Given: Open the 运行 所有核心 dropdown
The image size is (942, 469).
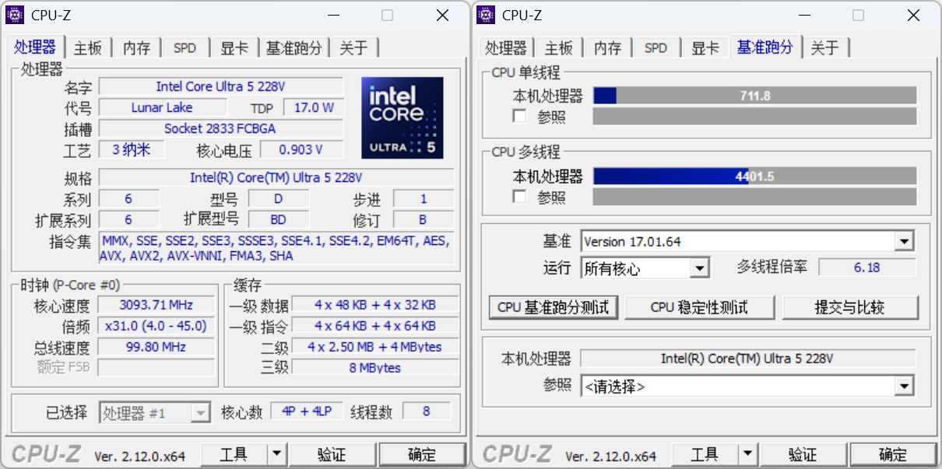Looking at the screenshot, I should [x=700, y=268].
